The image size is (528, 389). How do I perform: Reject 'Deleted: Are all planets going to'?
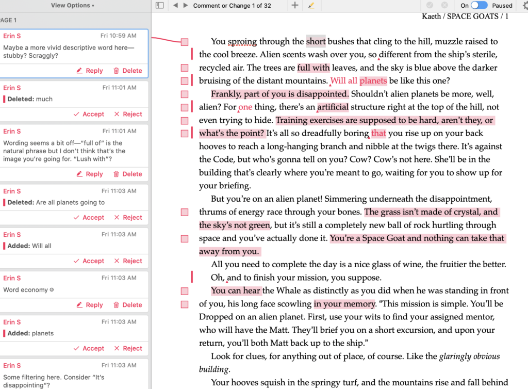(x=128, y=218)
